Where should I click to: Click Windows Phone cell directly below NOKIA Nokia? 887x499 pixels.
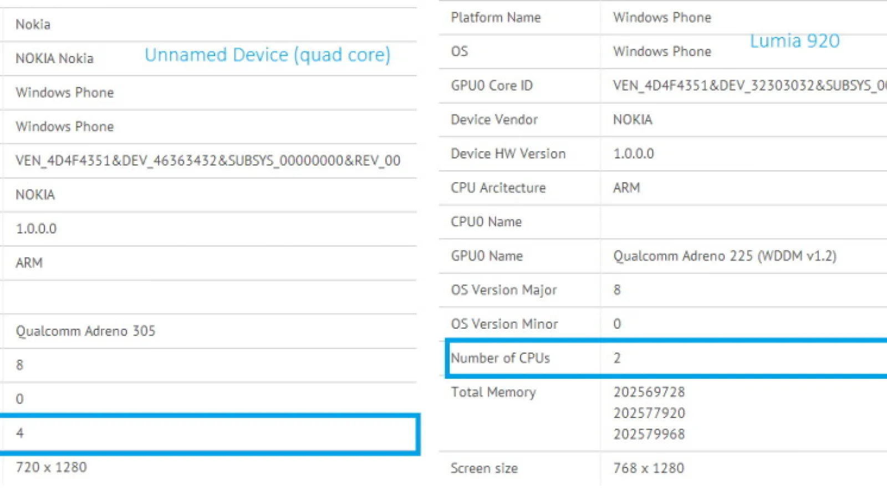(64, 93)
